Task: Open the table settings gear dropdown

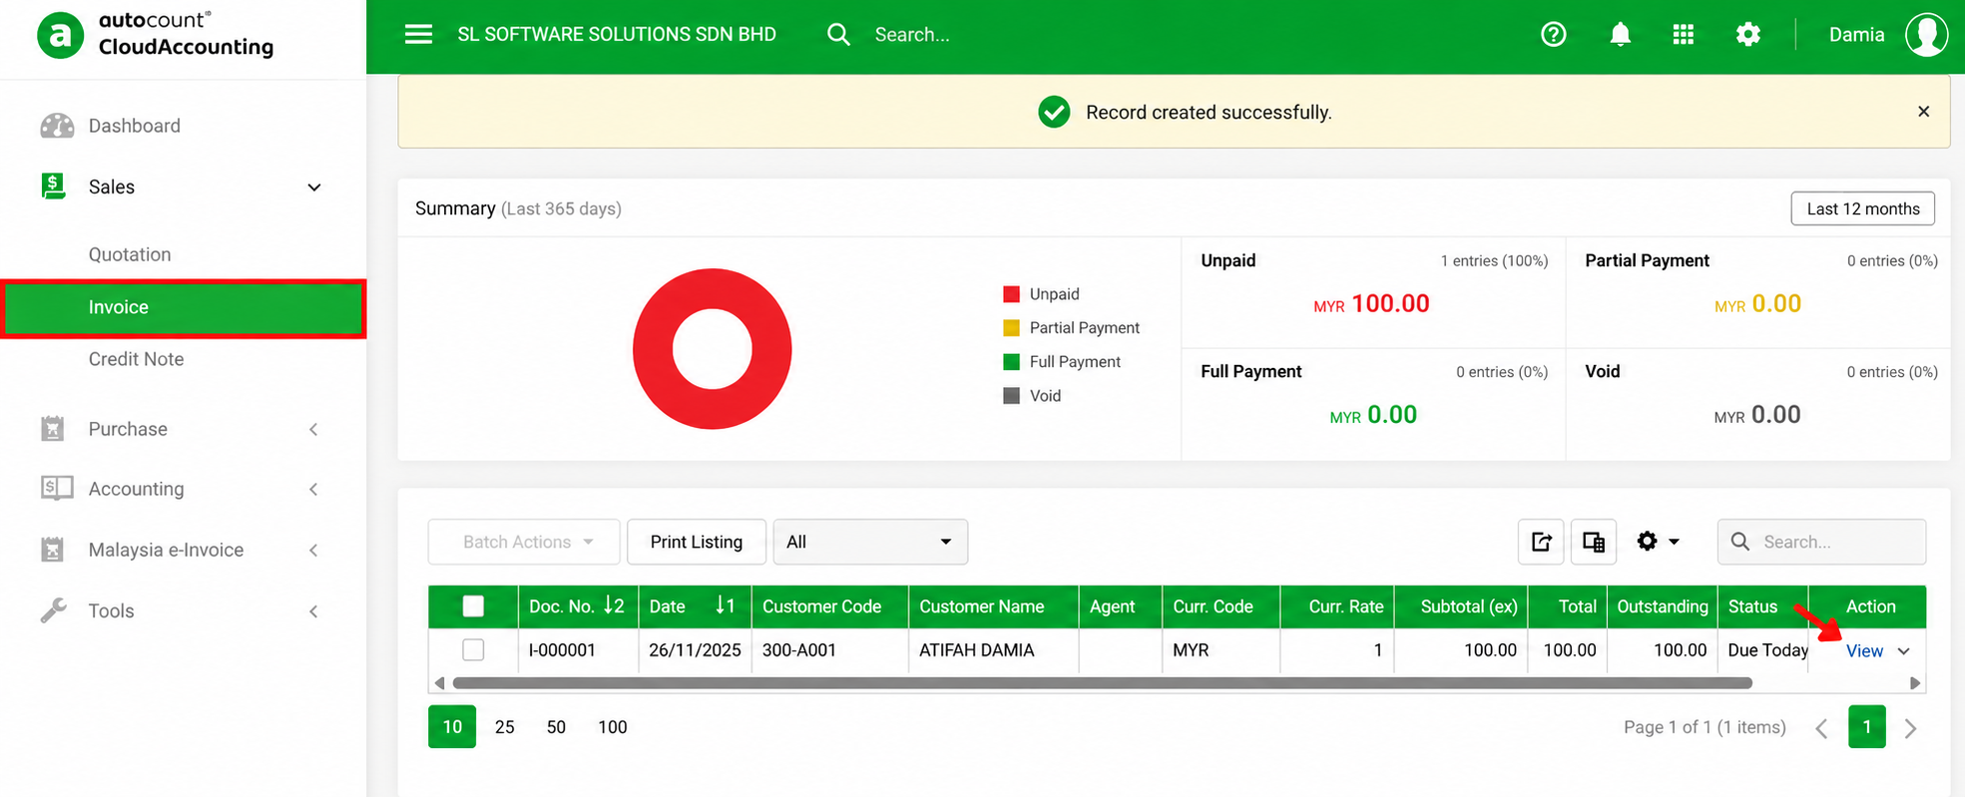Action: coord(1658,542)
